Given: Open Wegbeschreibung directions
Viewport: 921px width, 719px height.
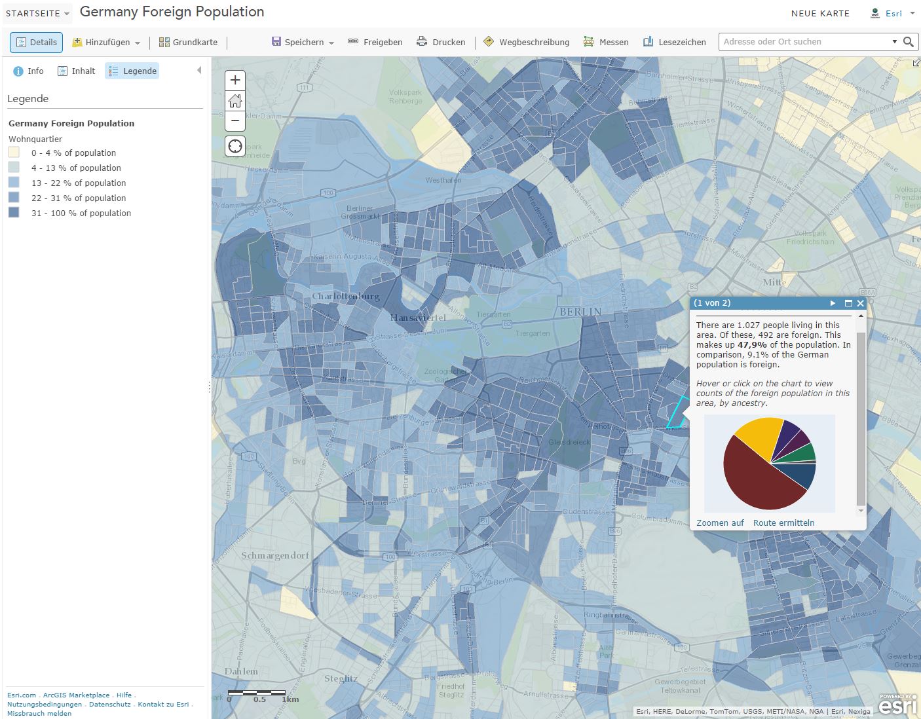Looking at the screenshot, I should pos(526,42).
